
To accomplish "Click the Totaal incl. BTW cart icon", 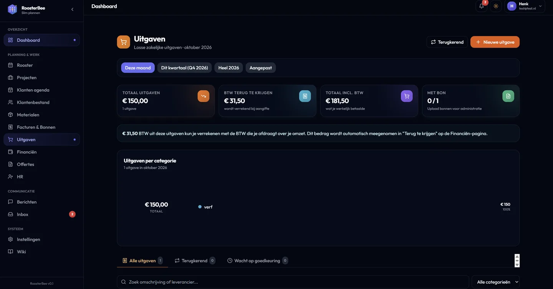I will [x=407, y=96].
